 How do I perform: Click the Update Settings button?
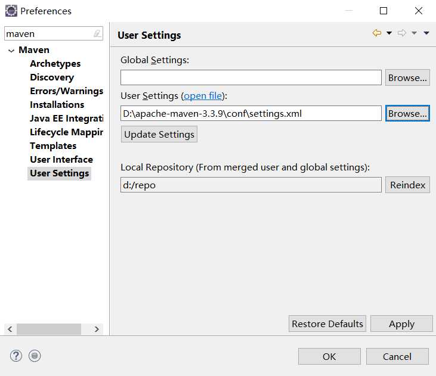(x=159, y=134)
